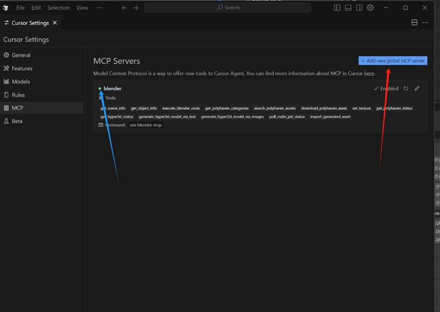
Task: Toggle the secondary sidebar layout icon
Action: tap(359, 7)
